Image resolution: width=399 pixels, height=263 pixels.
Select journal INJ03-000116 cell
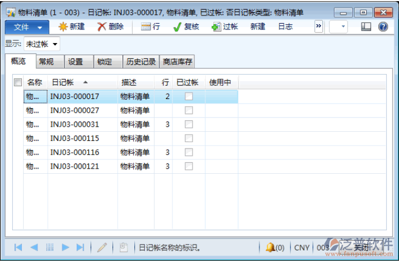click(82, 153)
